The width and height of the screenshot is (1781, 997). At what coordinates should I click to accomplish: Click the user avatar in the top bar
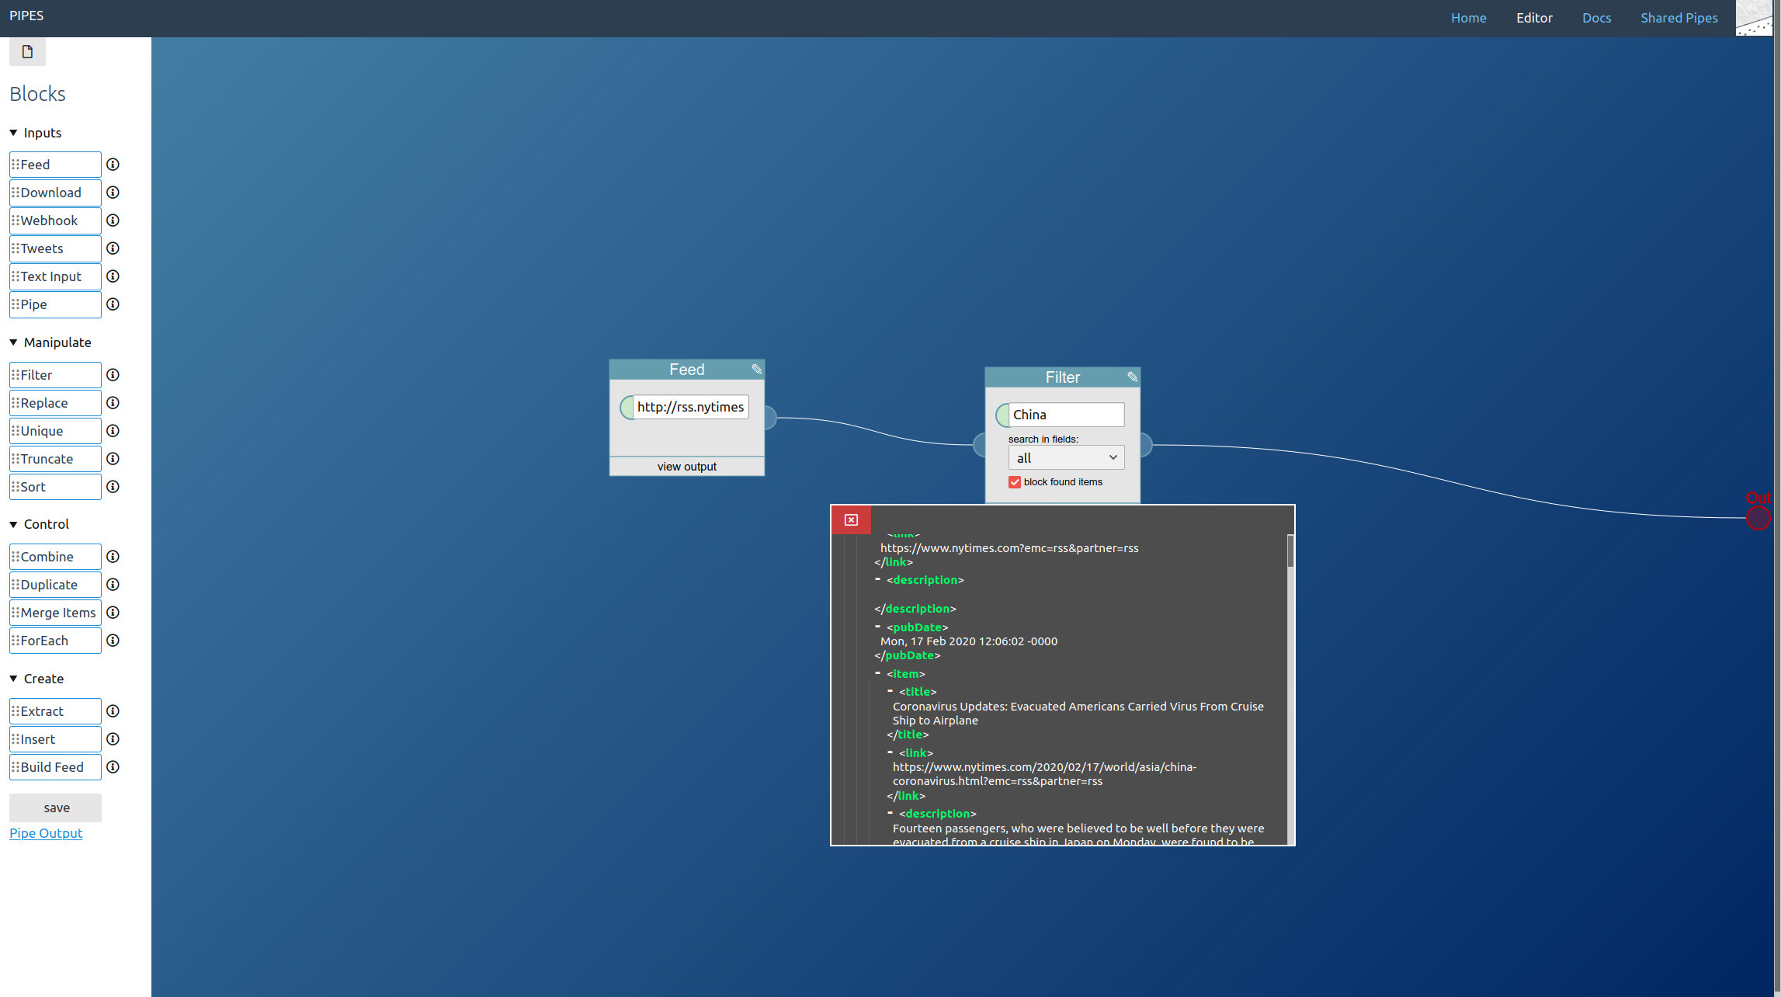pyautogui.click(x=1754, y=18)
